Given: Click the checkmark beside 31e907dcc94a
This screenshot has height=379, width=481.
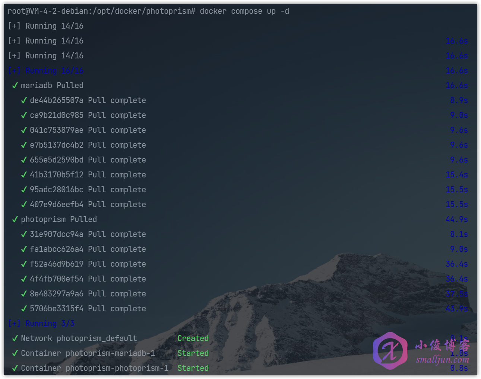Looking at the screenshot, I should tap(24, 234).
